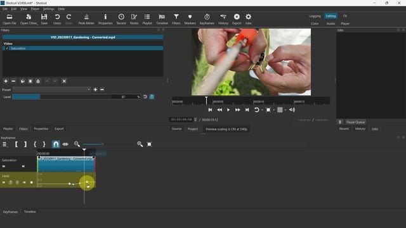
Task: Expand the player loop options arrow
Action: coord(262,110)
